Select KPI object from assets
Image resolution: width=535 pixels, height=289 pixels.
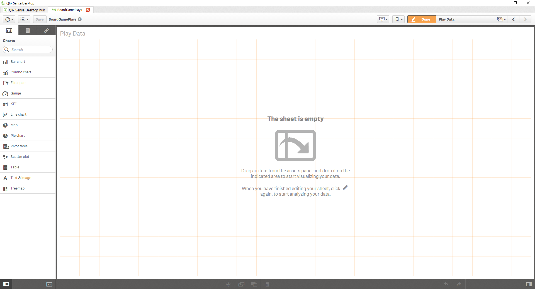[28, 104]
